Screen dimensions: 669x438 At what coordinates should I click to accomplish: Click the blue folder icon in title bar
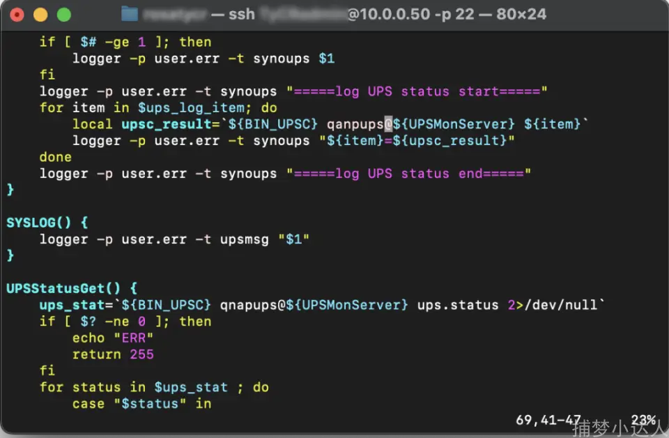129,14
